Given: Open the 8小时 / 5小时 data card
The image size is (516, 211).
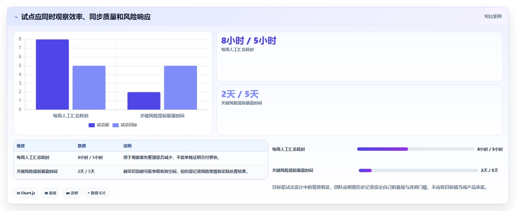Looking at the screenshot, I should tap(359, 56).
